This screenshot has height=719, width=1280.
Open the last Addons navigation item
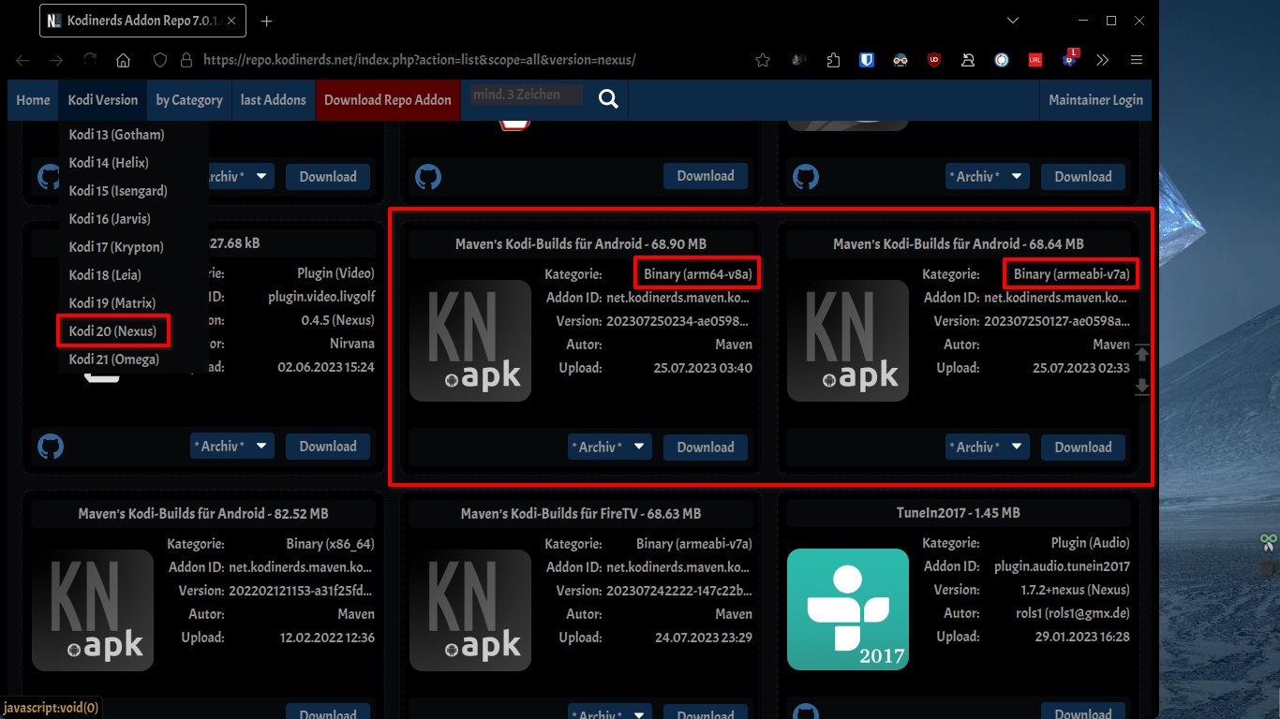[274, 99]
